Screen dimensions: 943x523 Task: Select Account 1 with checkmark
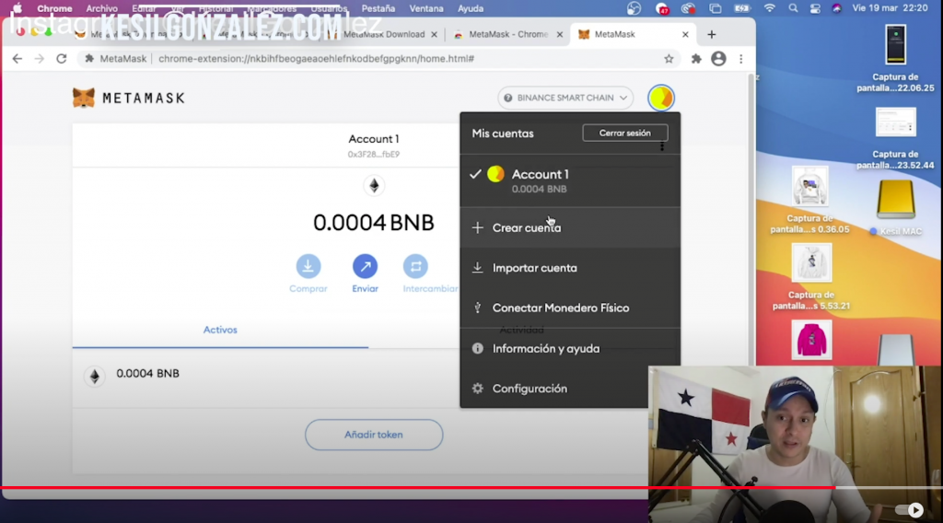pyautogui.click(x=540, y=180)
